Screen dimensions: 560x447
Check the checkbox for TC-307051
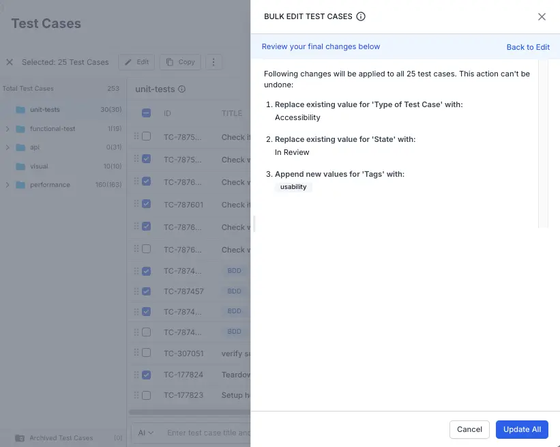point(146,353)
